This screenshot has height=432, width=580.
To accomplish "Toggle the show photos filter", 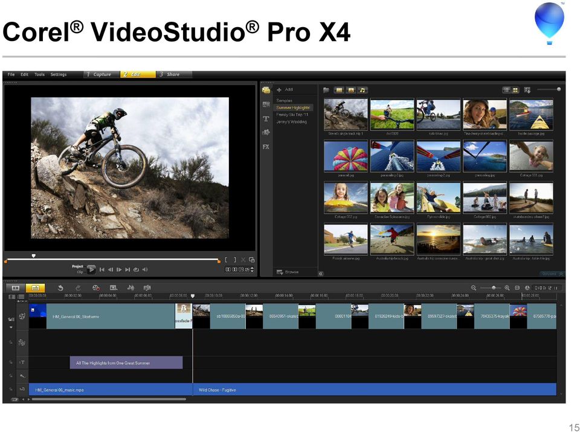I will (350, 90).
